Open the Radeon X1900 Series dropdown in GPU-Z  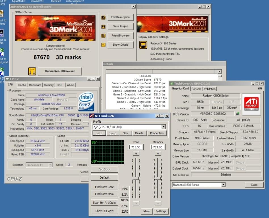(223, 185)
